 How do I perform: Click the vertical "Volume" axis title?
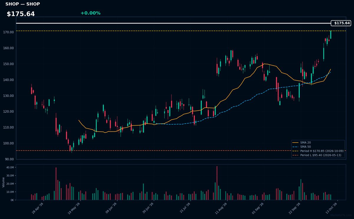3,182
